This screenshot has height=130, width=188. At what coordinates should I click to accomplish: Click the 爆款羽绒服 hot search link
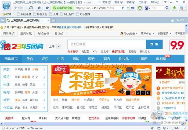pyautogui.click(x=118, y=52)
